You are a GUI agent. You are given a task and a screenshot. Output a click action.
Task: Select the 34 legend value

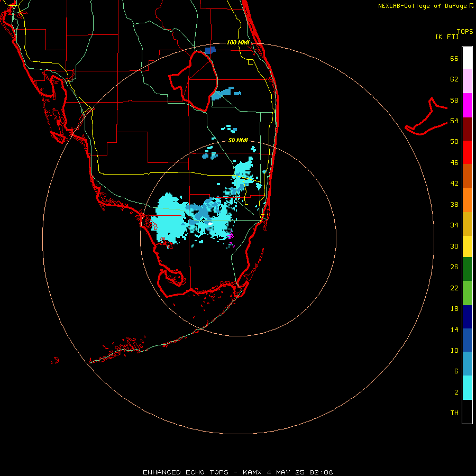[454, 225]
